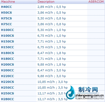
Task: Open the H75CC model link
Action: click(7, 24)
